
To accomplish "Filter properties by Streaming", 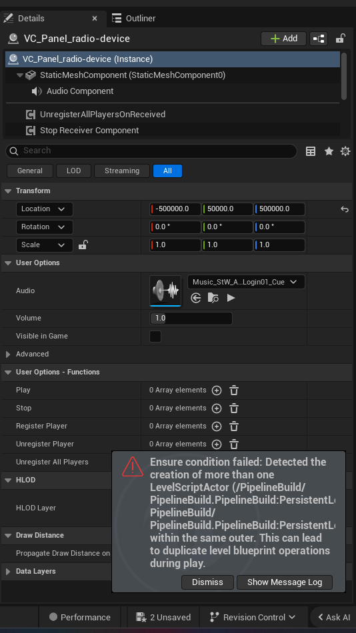I will [x=121, y=171].
